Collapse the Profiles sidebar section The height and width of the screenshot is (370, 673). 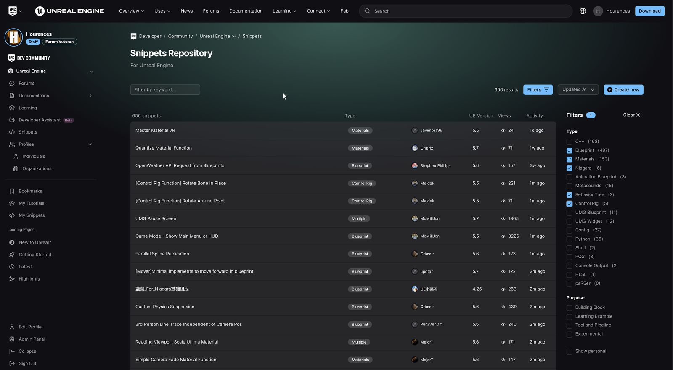[90, 144]
